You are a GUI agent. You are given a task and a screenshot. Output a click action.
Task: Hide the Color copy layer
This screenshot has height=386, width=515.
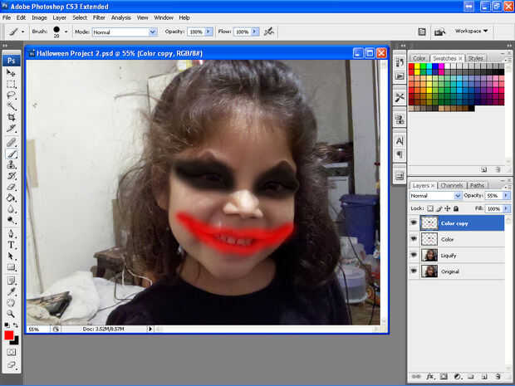(x=414, y=222)
